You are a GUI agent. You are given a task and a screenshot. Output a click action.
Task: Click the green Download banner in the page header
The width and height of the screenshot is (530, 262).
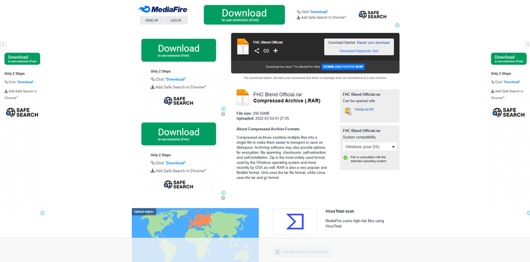point(244,15)
